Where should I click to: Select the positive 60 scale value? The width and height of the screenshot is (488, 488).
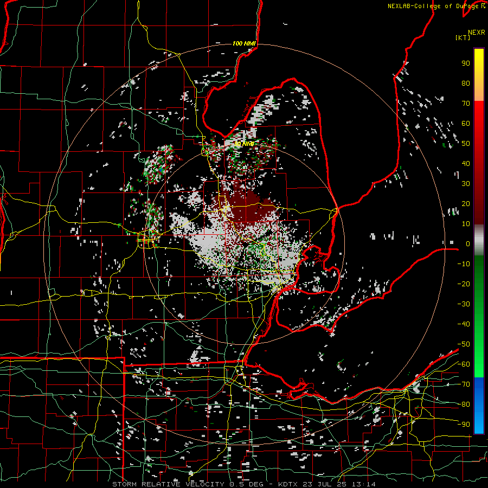click(x=466, y=124)
